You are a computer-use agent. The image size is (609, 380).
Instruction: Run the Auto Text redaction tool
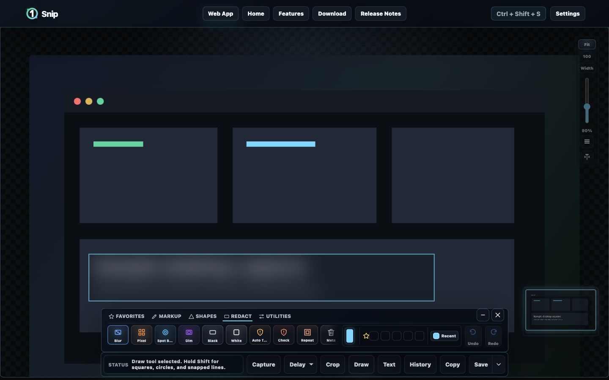tap(260, 335)
